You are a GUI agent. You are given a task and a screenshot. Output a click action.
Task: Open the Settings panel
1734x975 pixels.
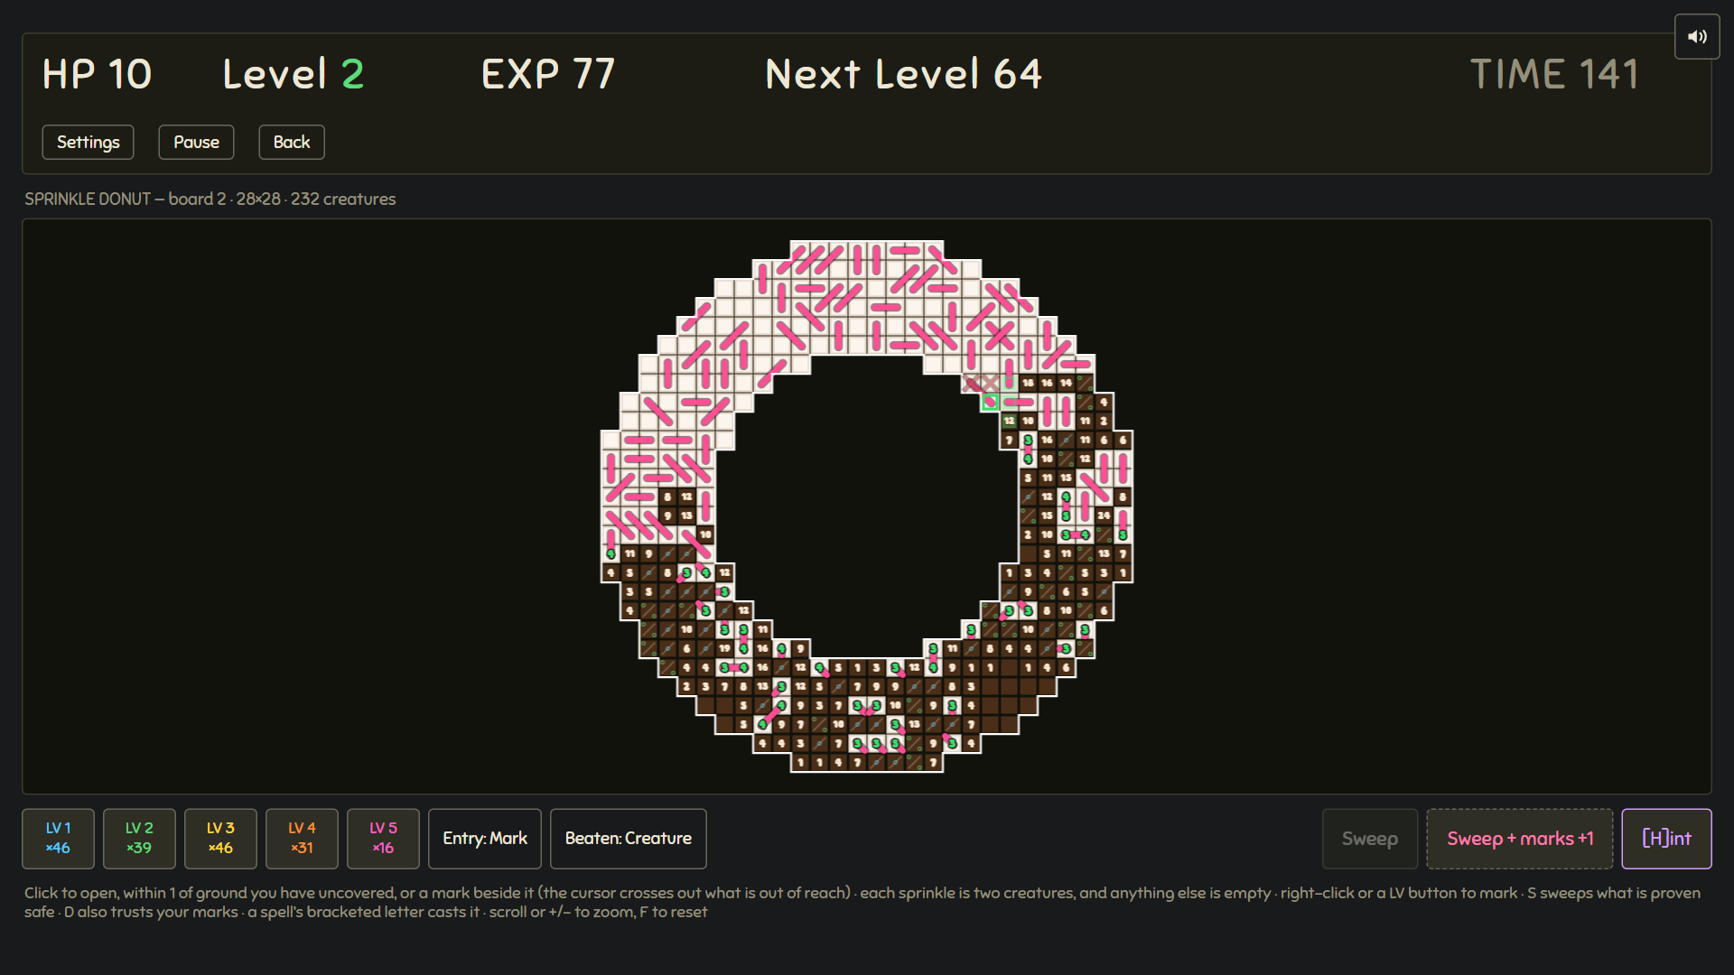(88, 142)
